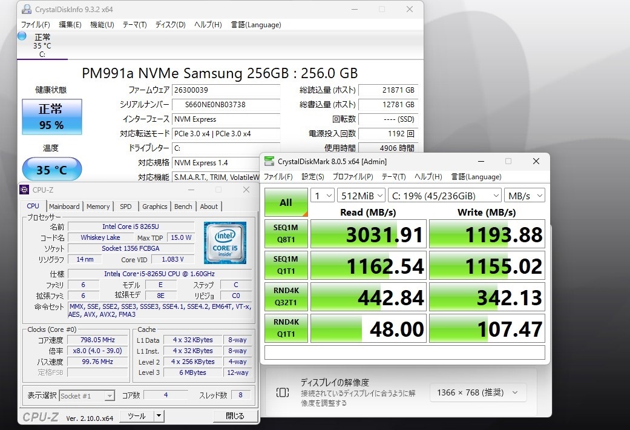Open the C: 19% drive selection dropdown

444,195
